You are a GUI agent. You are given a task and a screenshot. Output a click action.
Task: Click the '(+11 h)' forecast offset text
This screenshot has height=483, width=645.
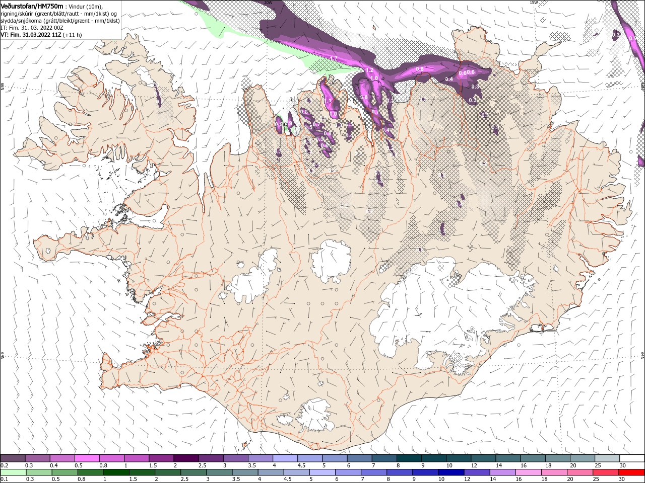click(73, 35)
